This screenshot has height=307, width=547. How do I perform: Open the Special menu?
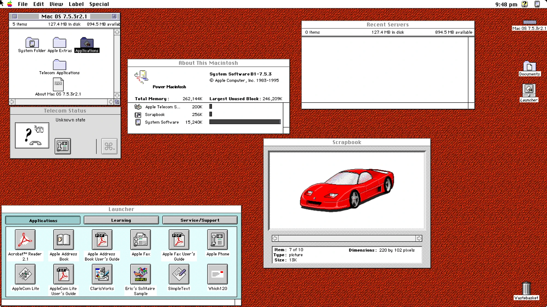(99, 4)
